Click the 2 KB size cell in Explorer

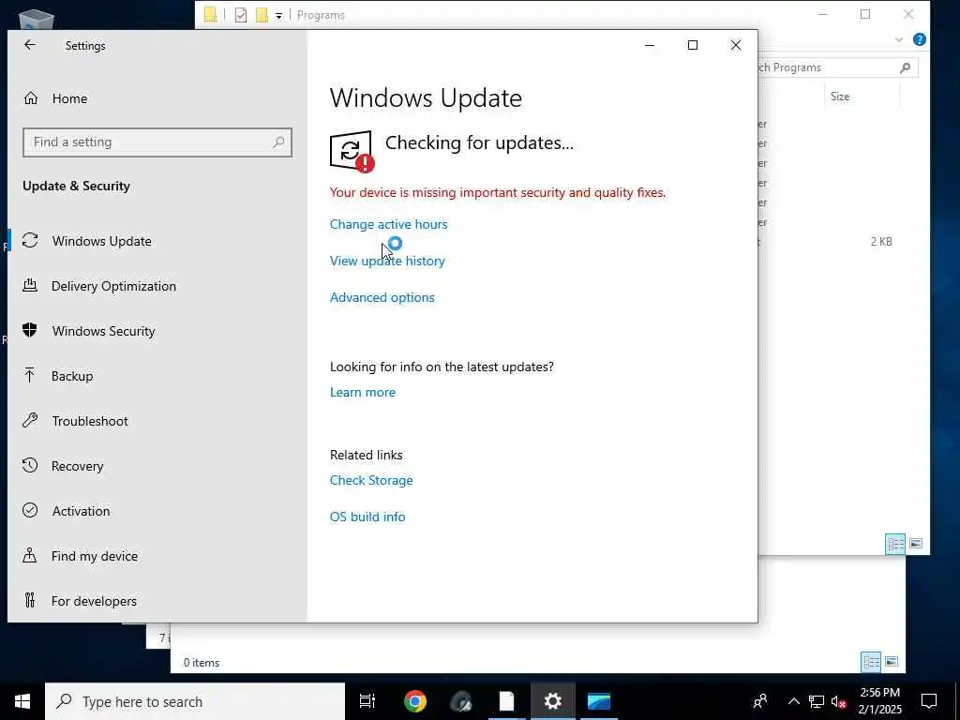[881, 242]
